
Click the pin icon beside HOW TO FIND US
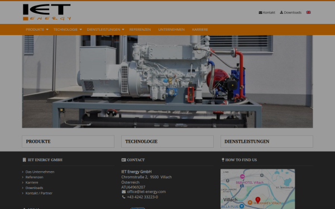[223, 160]
